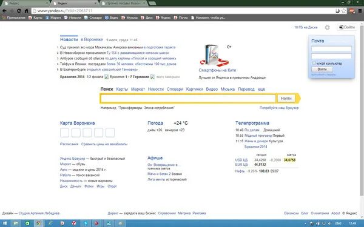Reload the page with the refresh icon
This screenshot has height=227, width=364.
tap(19, 11)
